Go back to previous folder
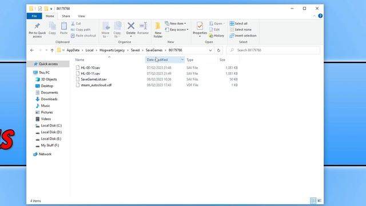366x206 pixels. (32, 50)
